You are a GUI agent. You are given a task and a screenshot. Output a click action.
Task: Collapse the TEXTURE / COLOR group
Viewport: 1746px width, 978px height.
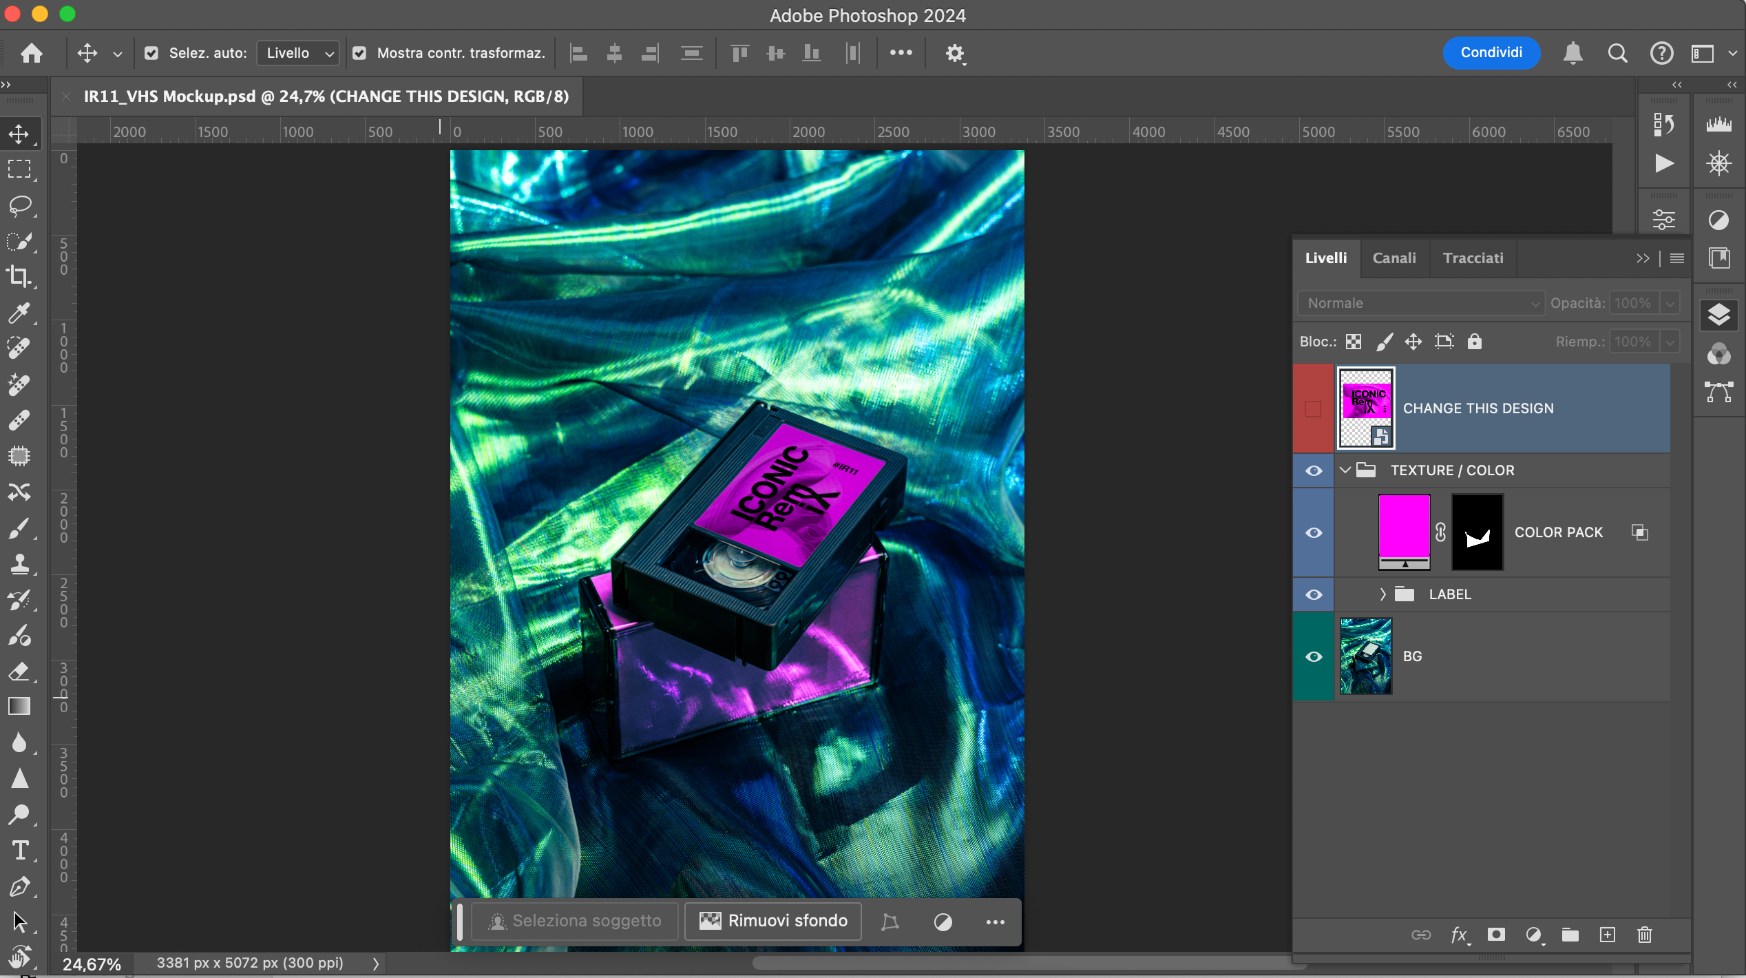coord(1345,470)
